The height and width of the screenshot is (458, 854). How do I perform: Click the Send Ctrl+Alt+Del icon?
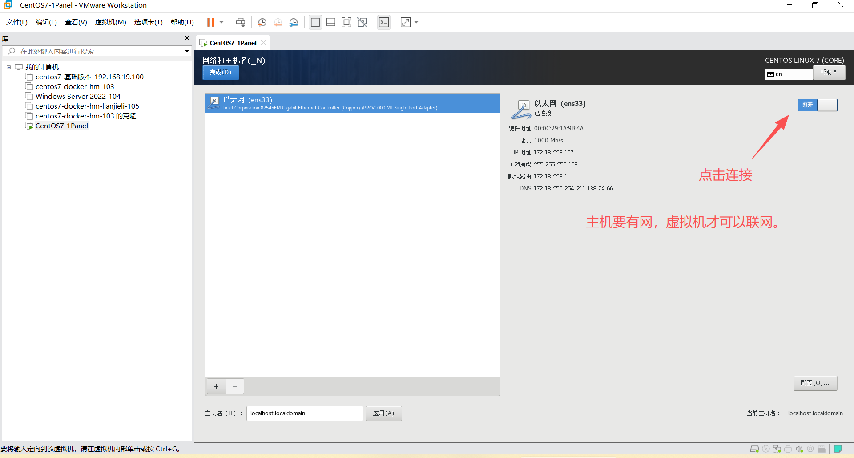[x=241, y=22]
